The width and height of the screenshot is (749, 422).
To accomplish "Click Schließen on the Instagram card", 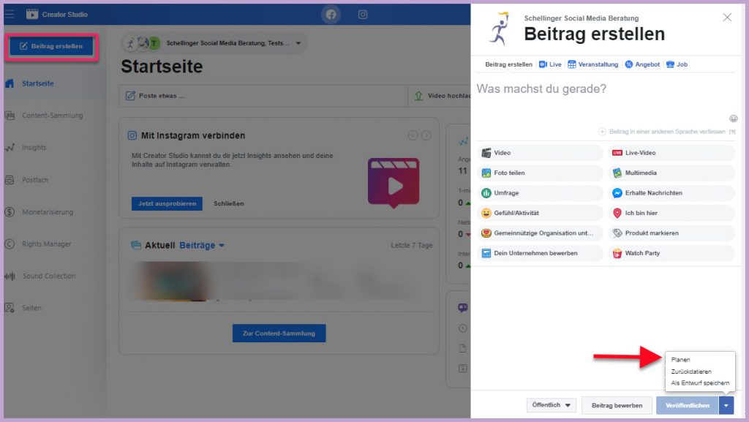I will tap(229, 204).
